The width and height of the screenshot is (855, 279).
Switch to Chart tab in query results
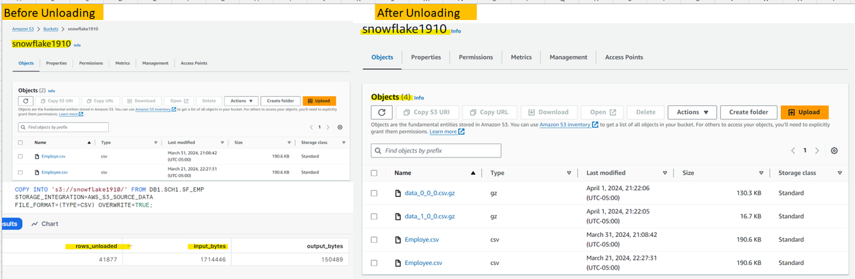coord(45,224)
